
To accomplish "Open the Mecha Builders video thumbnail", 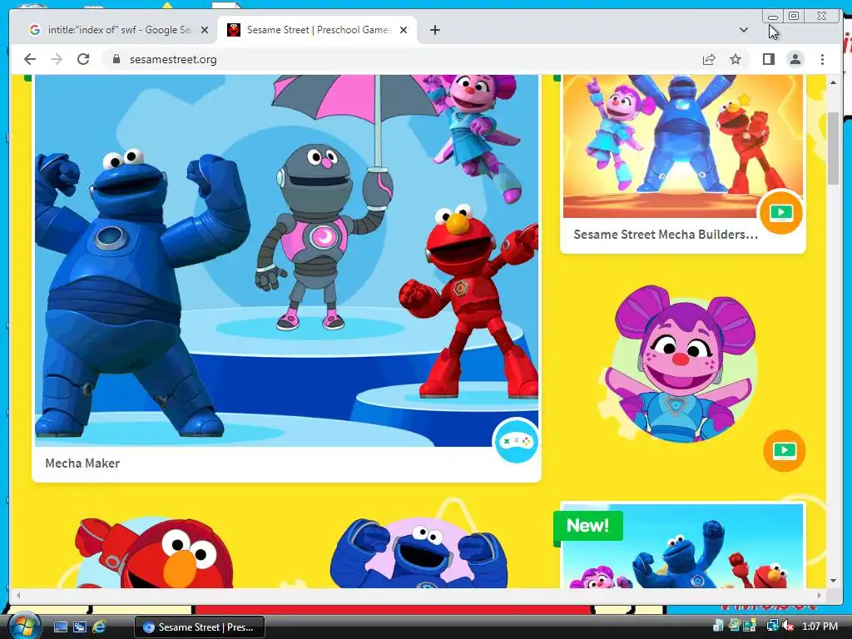I will (x=682, y=146).
